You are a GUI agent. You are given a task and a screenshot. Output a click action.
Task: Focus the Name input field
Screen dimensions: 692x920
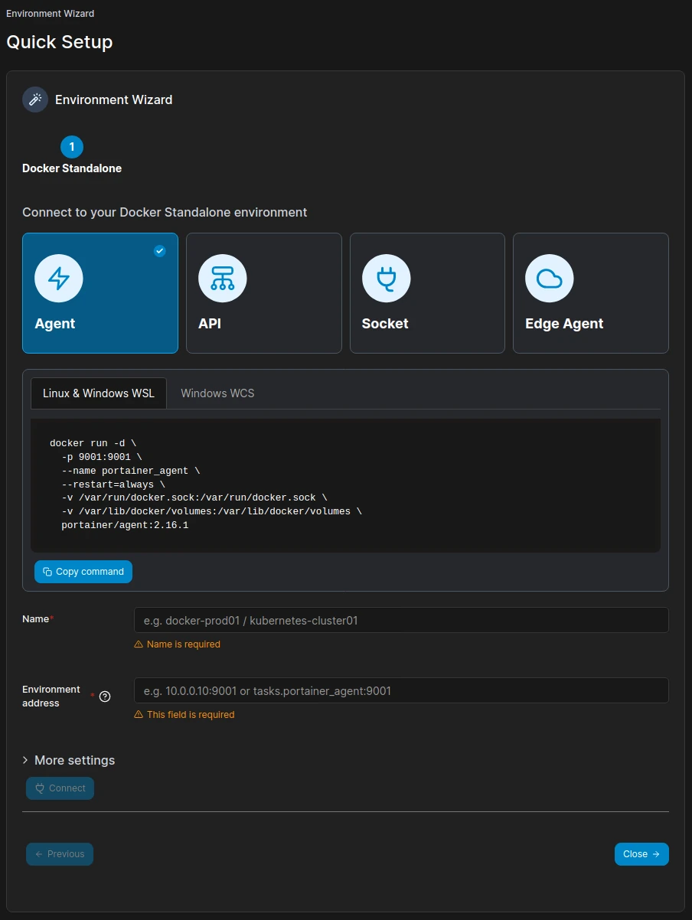401,620
